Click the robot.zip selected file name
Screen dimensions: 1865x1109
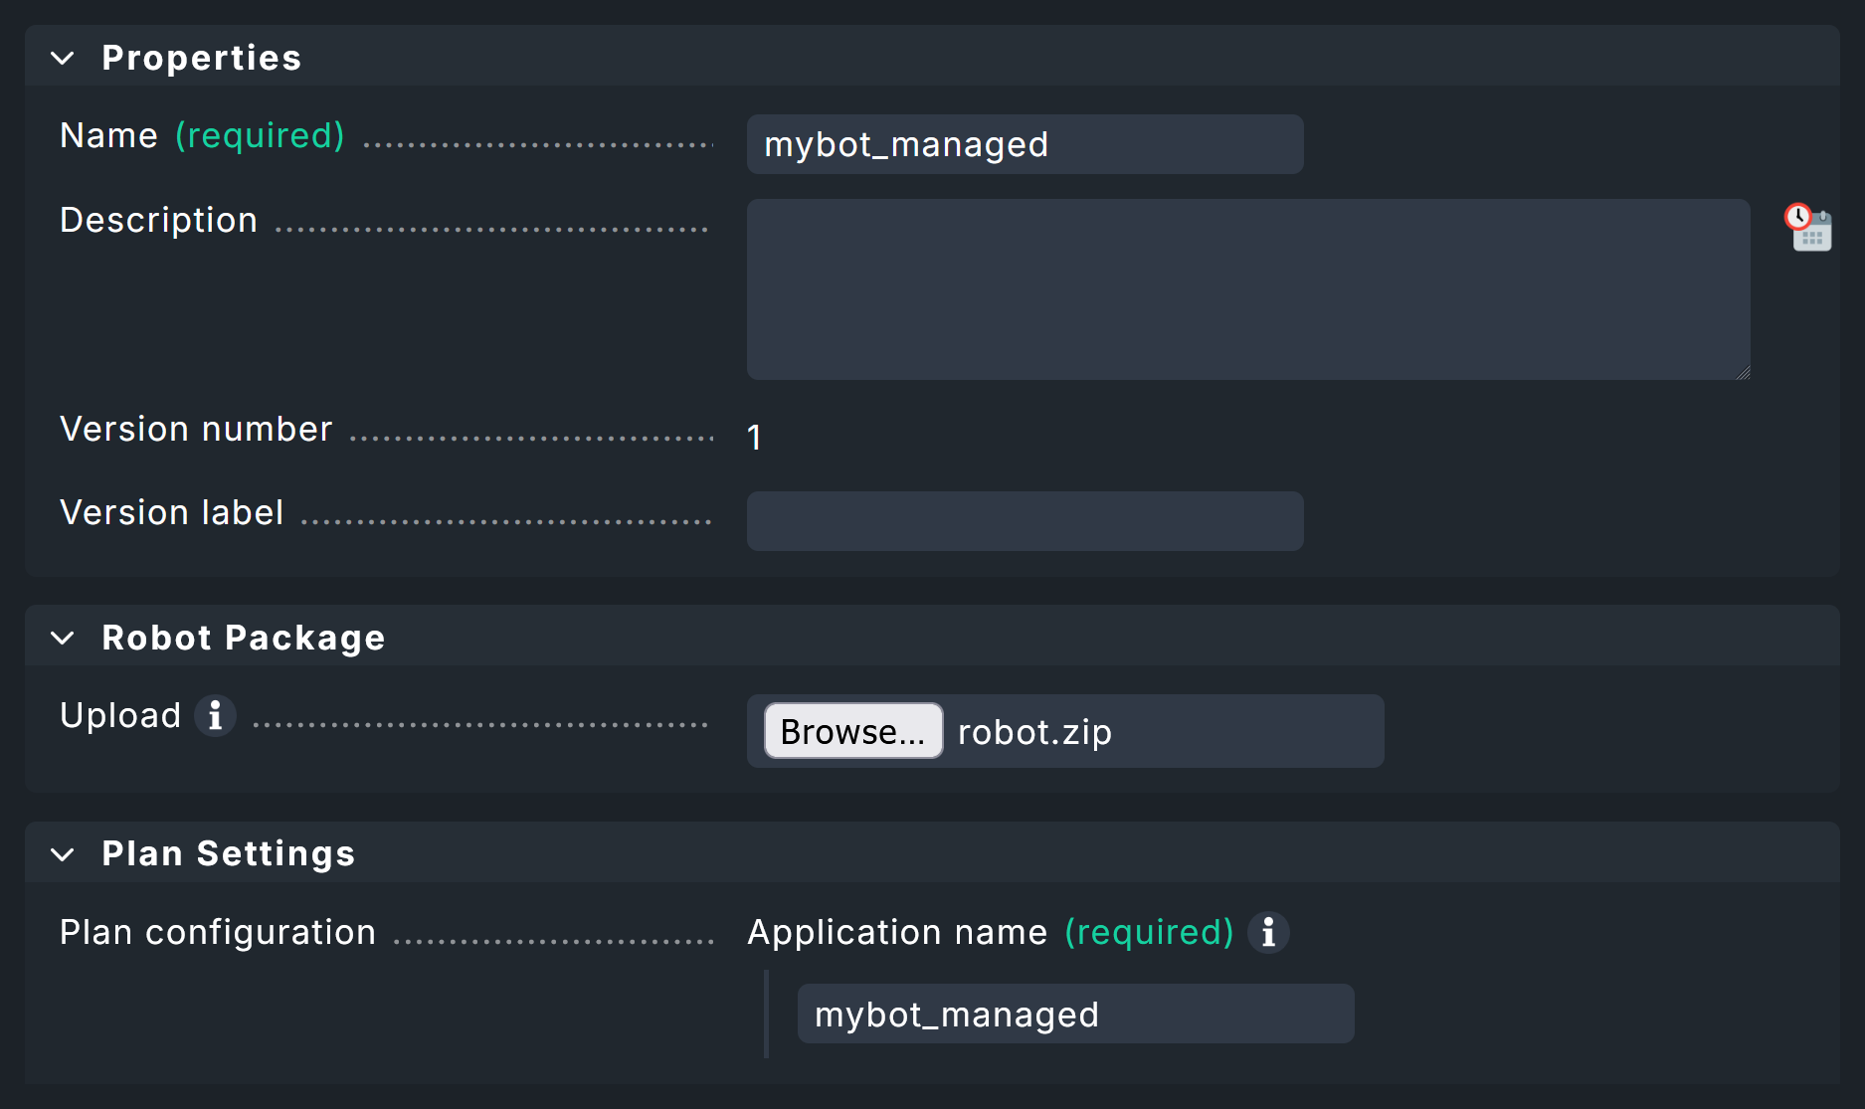coord(1034,732)
